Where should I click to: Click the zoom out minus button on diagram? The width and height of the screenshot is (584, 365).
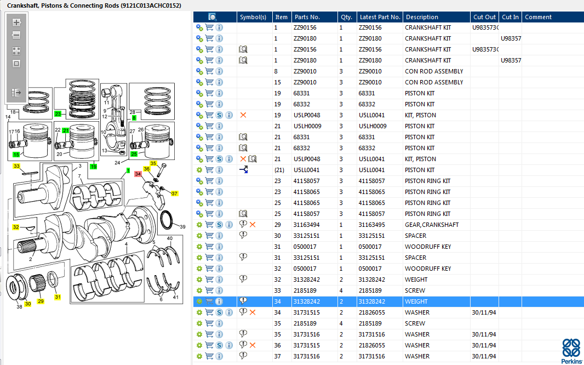[16, 36]
